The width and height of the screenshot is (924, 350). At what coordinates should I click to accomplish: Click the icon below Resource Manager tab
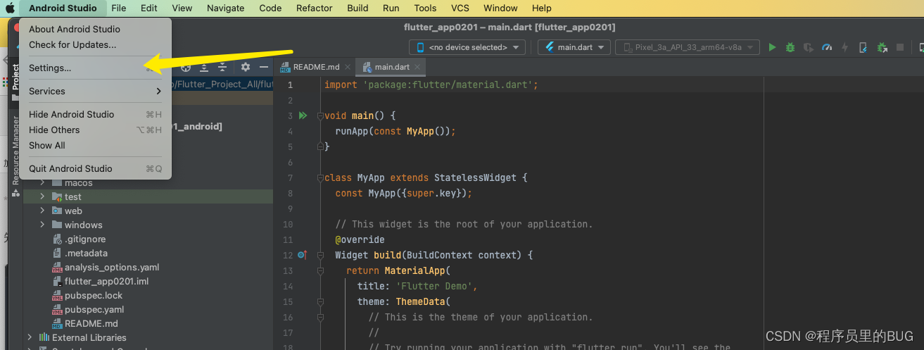[x=15, y=193]
